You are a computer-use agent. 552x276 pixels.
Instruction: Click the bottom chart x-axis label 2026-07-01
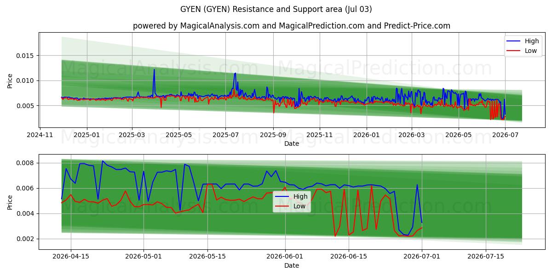pyautogui.click(x=422, y=257)
